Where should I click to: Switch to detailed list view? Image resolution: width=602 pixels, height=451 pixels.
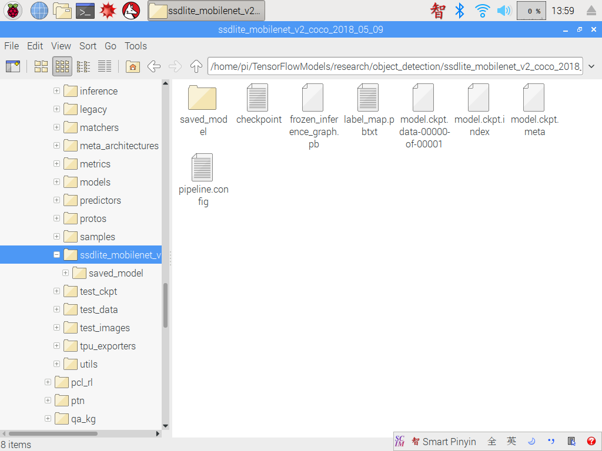[x=105, y=66]
